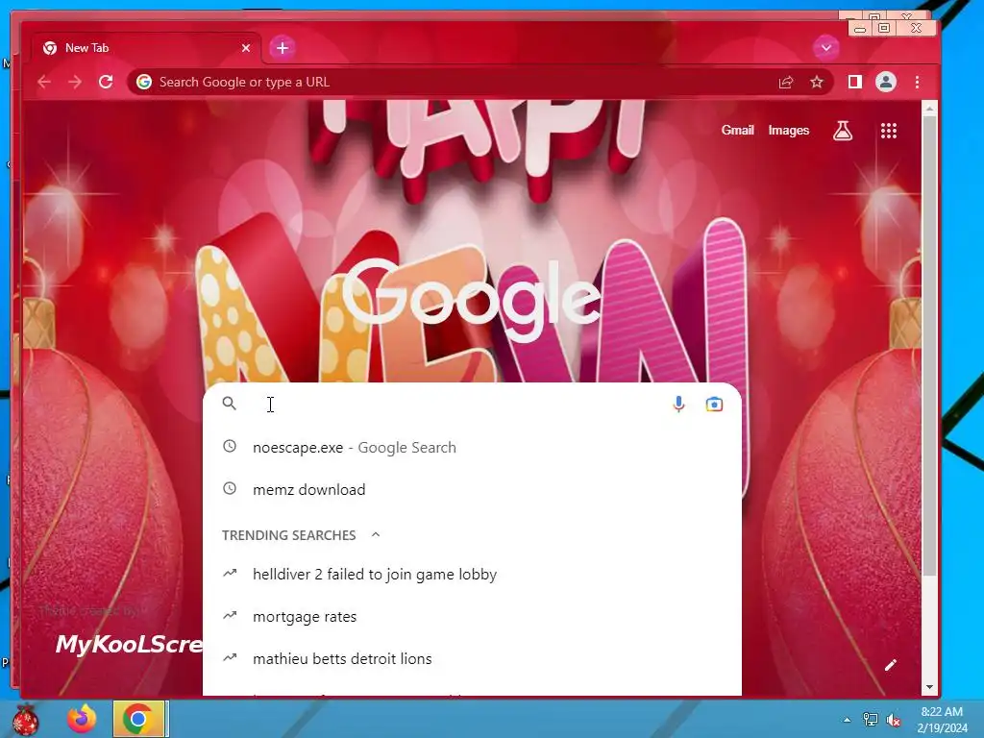Click the Google icon in address bar
The height and width of the screenshot is (738, 984).
pyautogui.click(x=144, y=83)
